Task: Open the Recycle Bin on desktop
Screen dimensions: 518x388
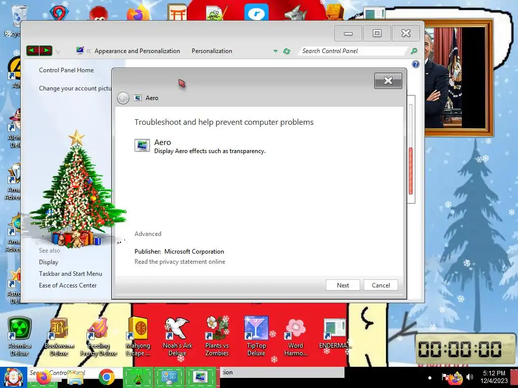Action: 16,20
